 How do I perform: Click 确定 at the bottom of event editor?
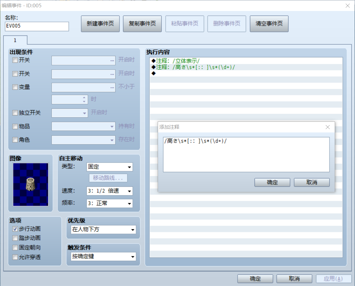pos(255,279)
